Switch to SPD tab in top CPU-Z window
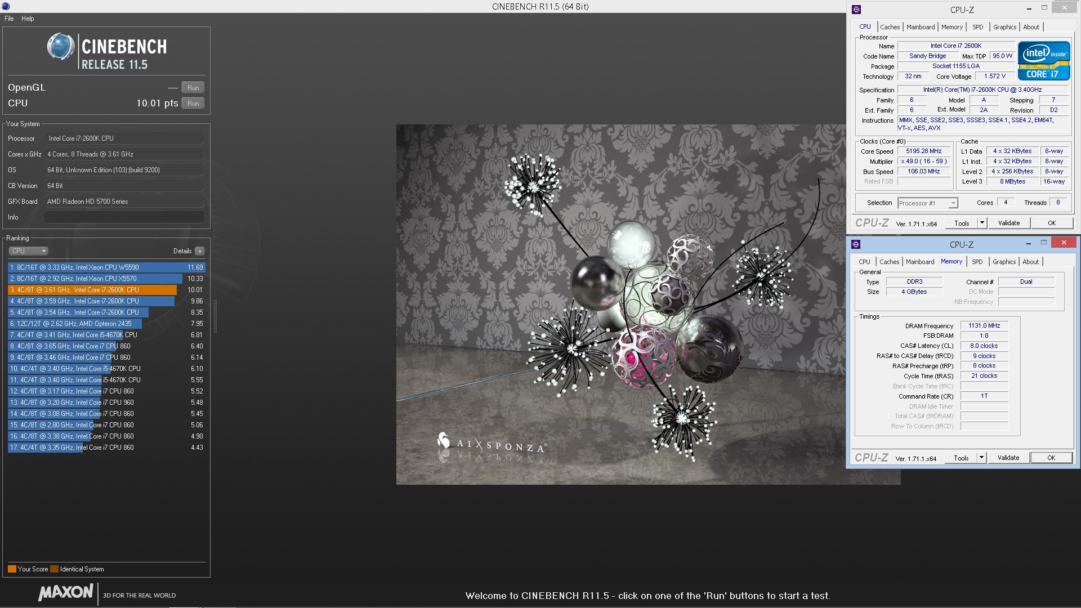Image resolution: width=1081 pixels, height=608 pixels. 978,27
